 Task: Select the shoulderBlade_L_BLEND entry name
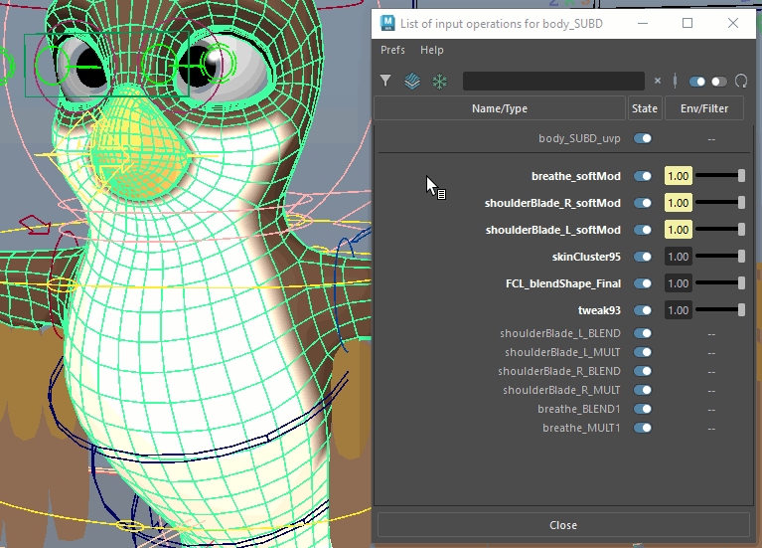(x=560, y=333)
